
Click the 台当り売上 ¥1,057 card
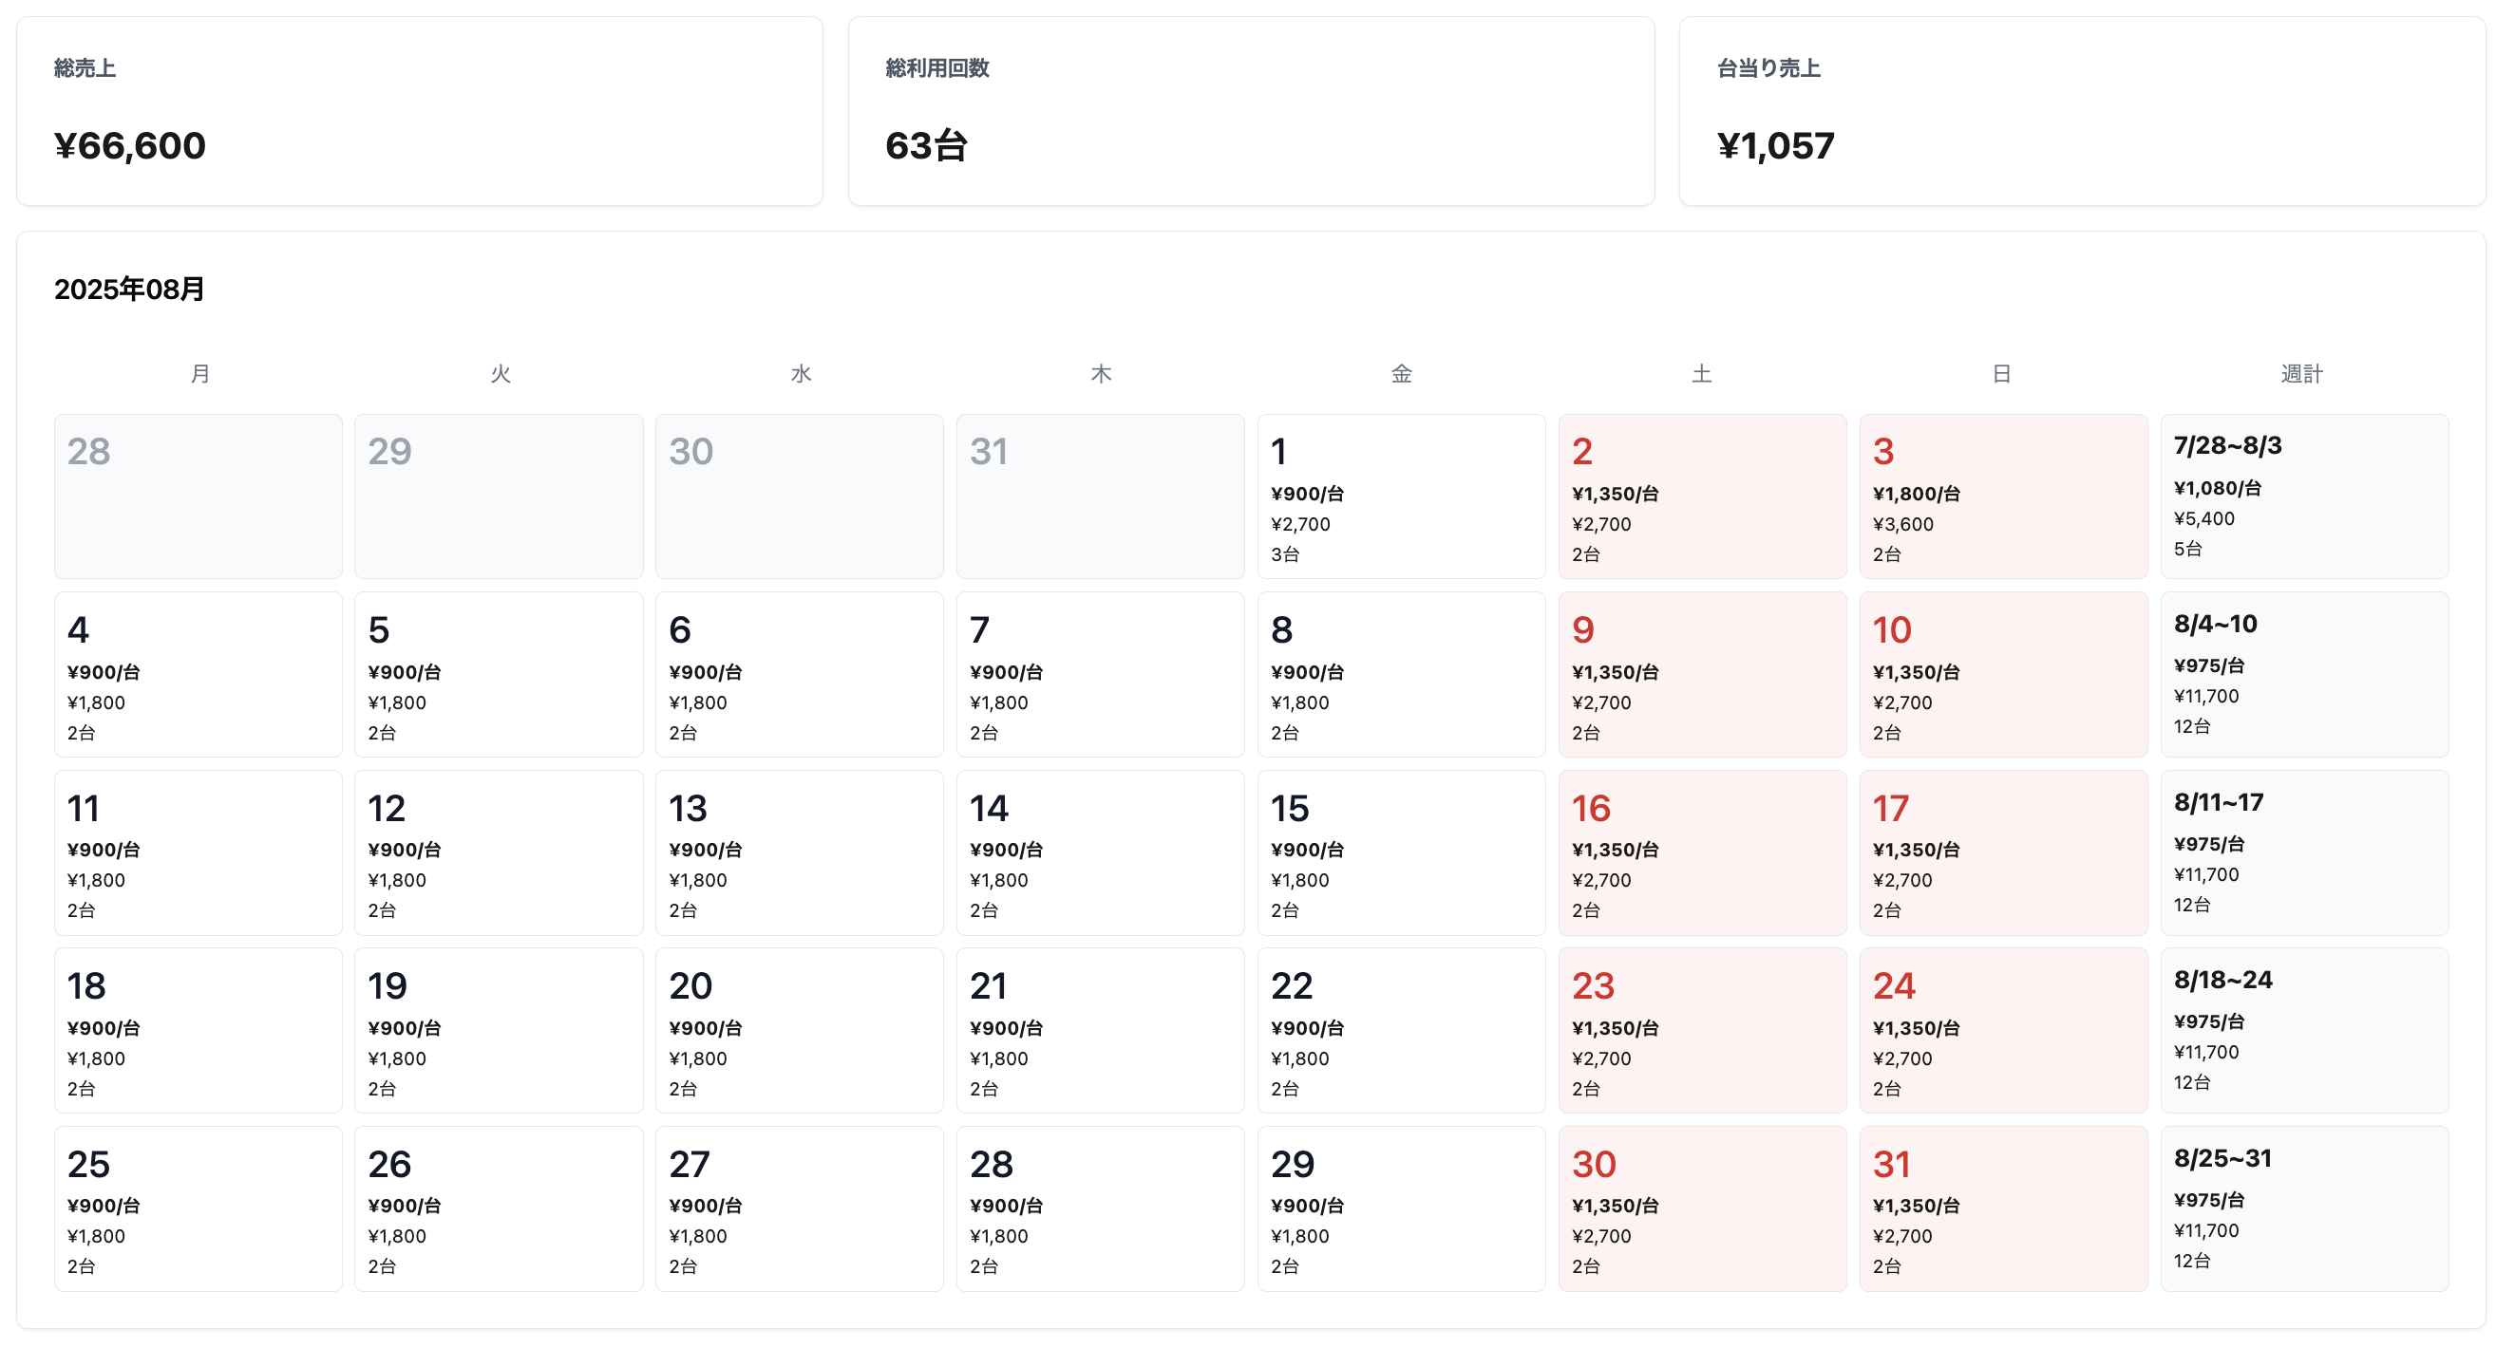[2081, 110]
